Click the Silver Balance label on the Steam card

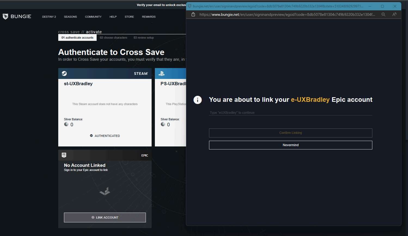(73, 119)
